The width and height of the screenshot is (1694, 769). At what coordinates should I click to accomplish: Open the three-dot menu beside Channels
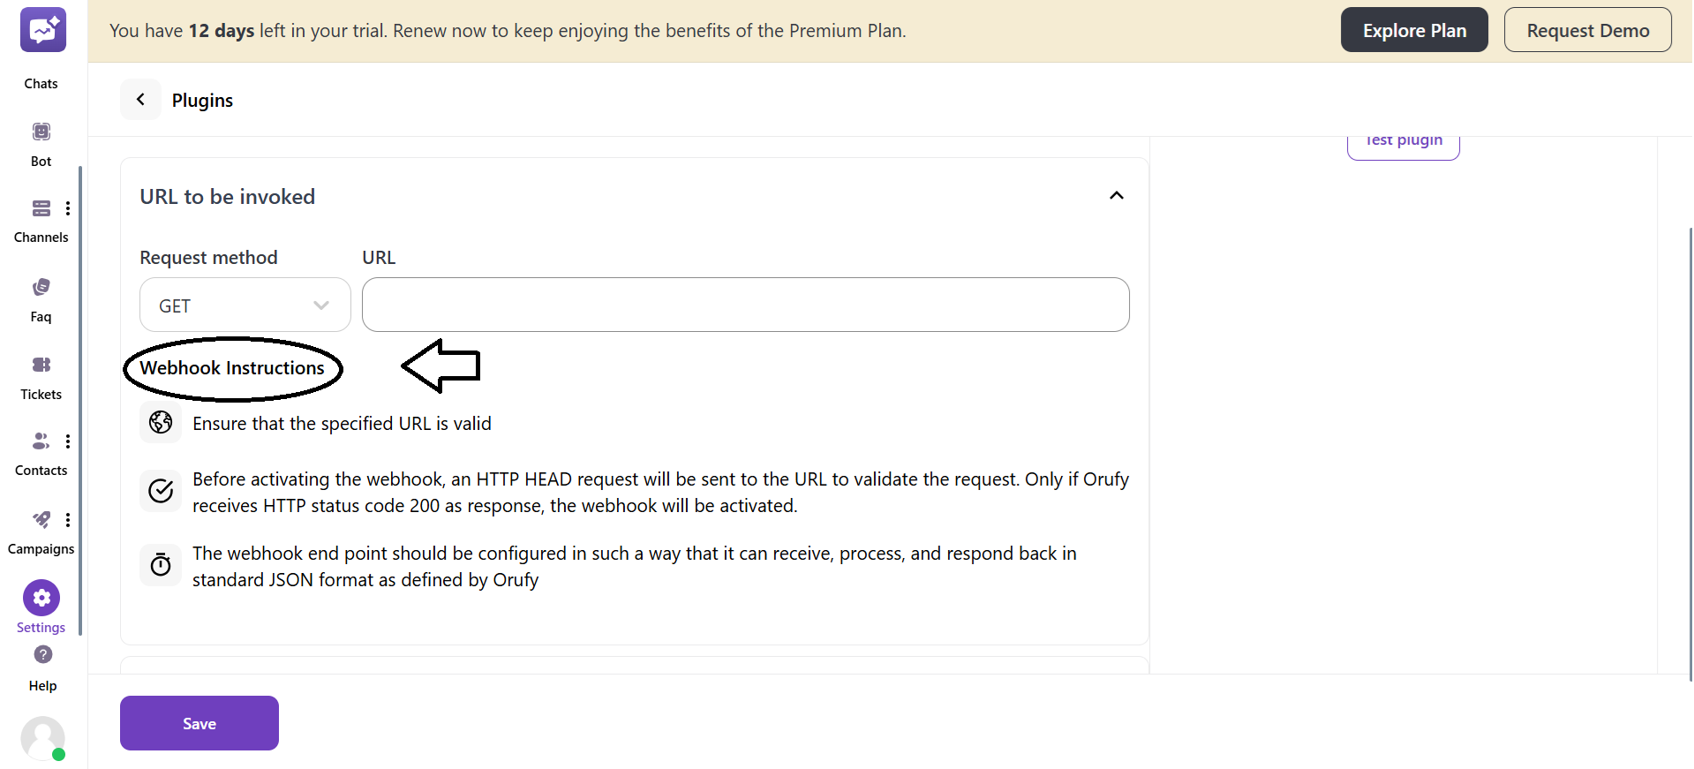tap(68, 207)
